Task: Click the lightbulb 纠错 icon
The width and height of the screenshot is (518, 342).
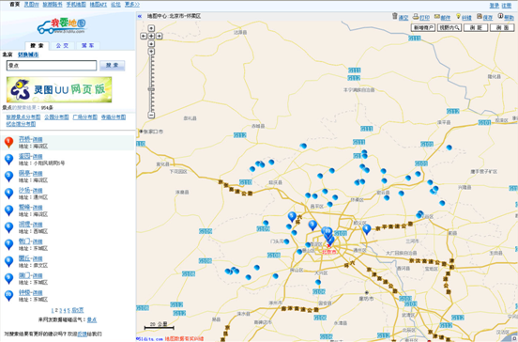Action: tap(458, 16)
